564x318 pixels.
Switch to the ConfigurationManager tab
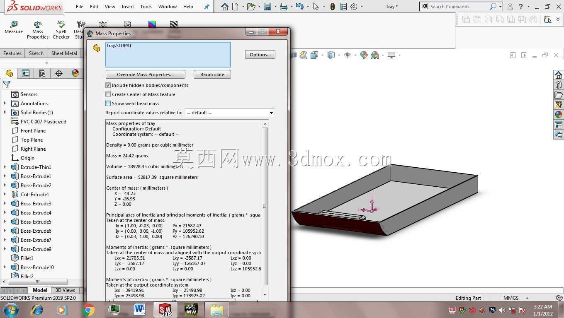[x=42, y=73]
